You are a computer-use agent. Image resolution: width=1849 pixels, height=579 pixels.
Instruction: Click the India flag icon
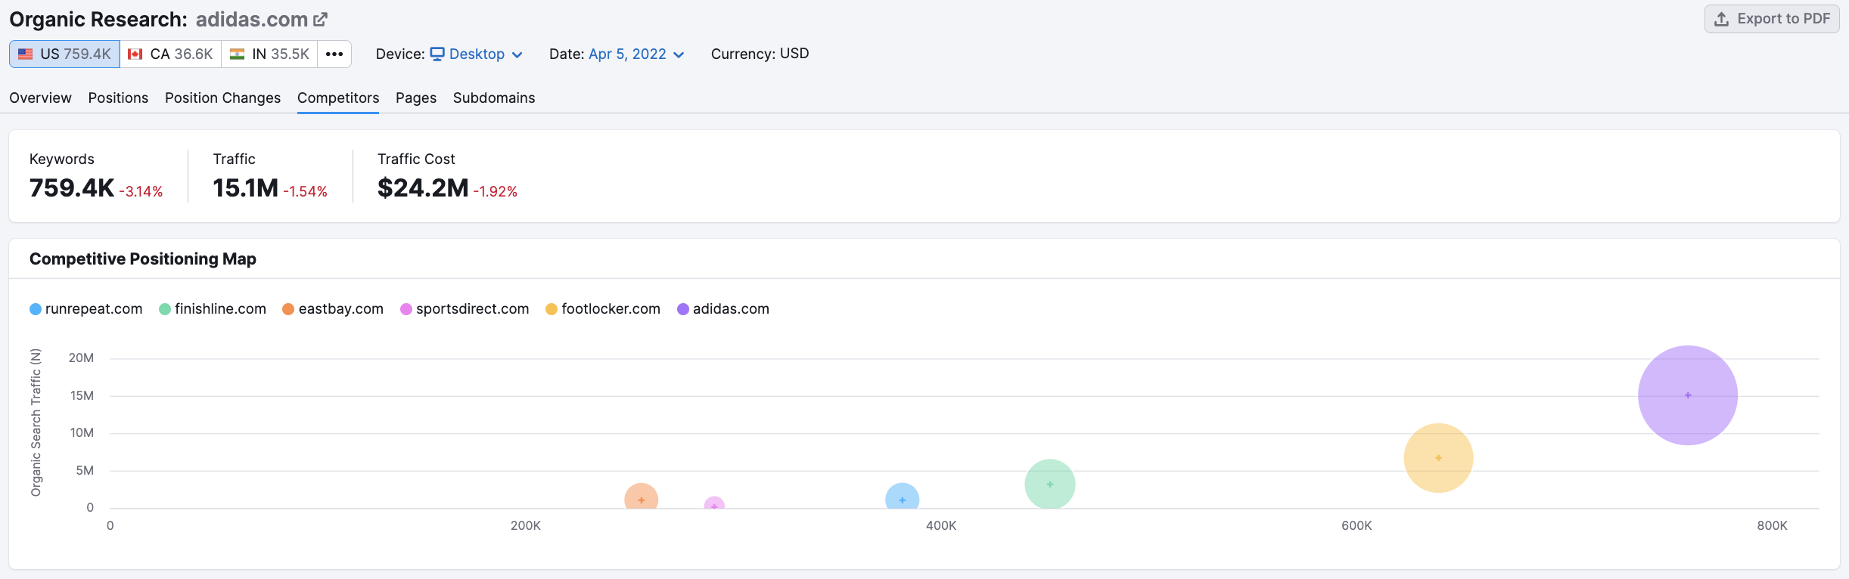coord(238,54)
